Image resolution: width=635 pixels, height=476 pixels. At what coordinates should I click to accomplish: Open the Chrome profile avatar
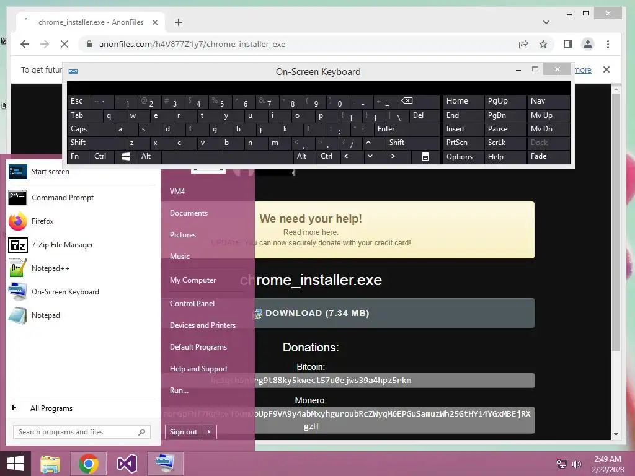[588, 44]
